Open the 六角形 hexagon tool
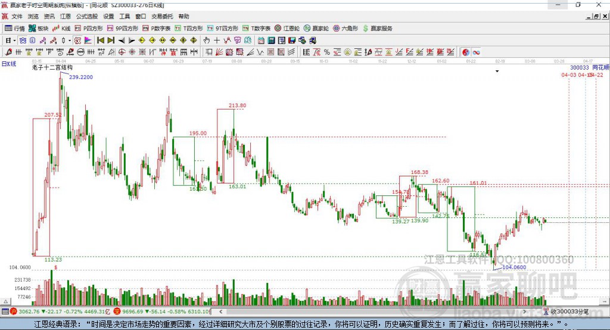The height and width of the screenshot is (330, 610). (346, 29)
